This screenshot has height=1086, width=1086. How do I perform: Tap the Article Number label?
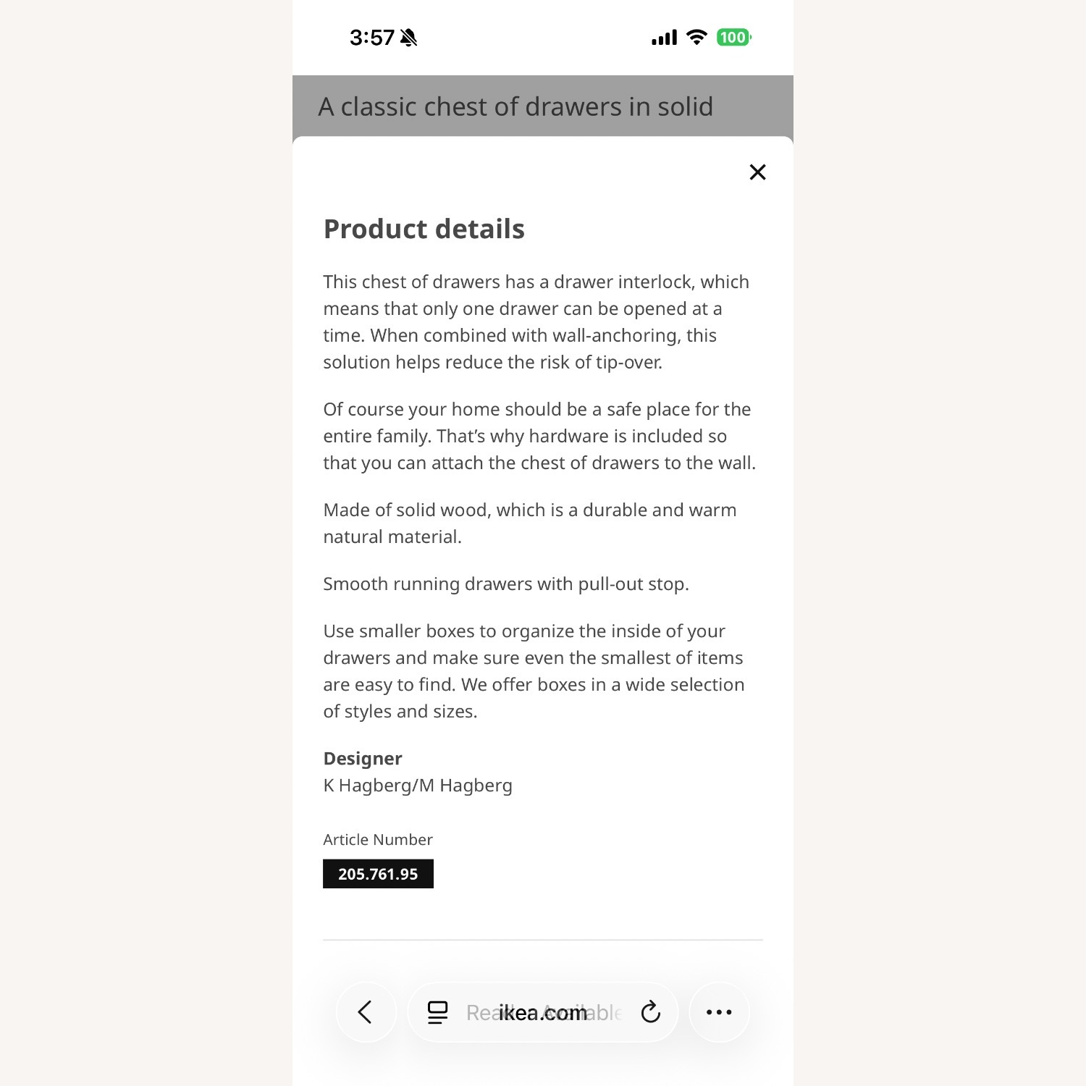click(x=377, y=840)
